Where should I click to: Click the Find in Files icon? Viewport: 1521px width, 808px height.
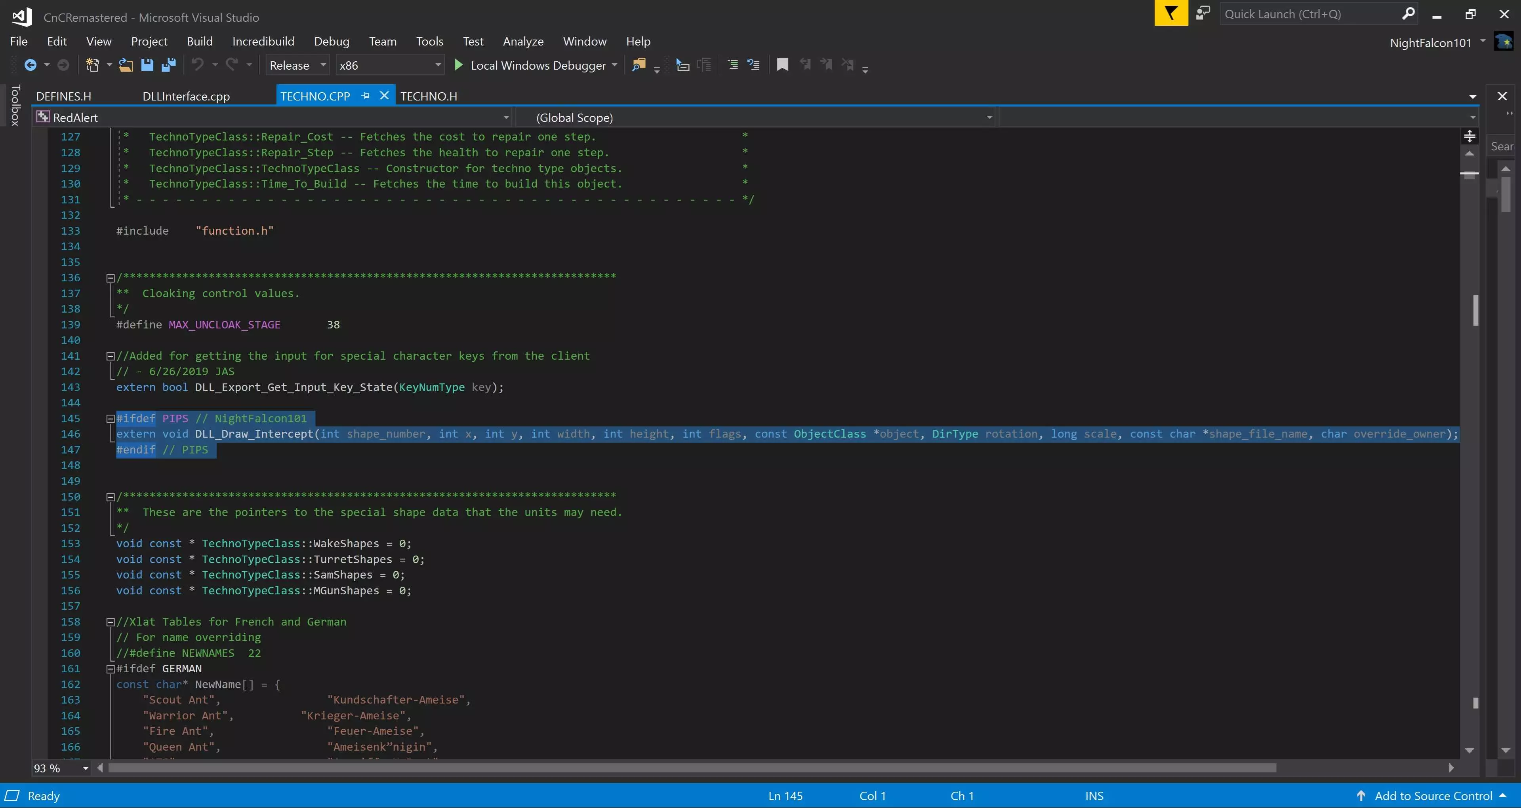click(638, 65)
